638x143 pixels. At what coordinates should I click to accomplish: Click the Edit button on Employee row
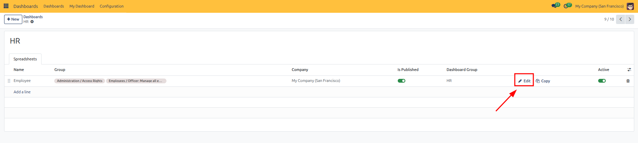coord(524,81)
